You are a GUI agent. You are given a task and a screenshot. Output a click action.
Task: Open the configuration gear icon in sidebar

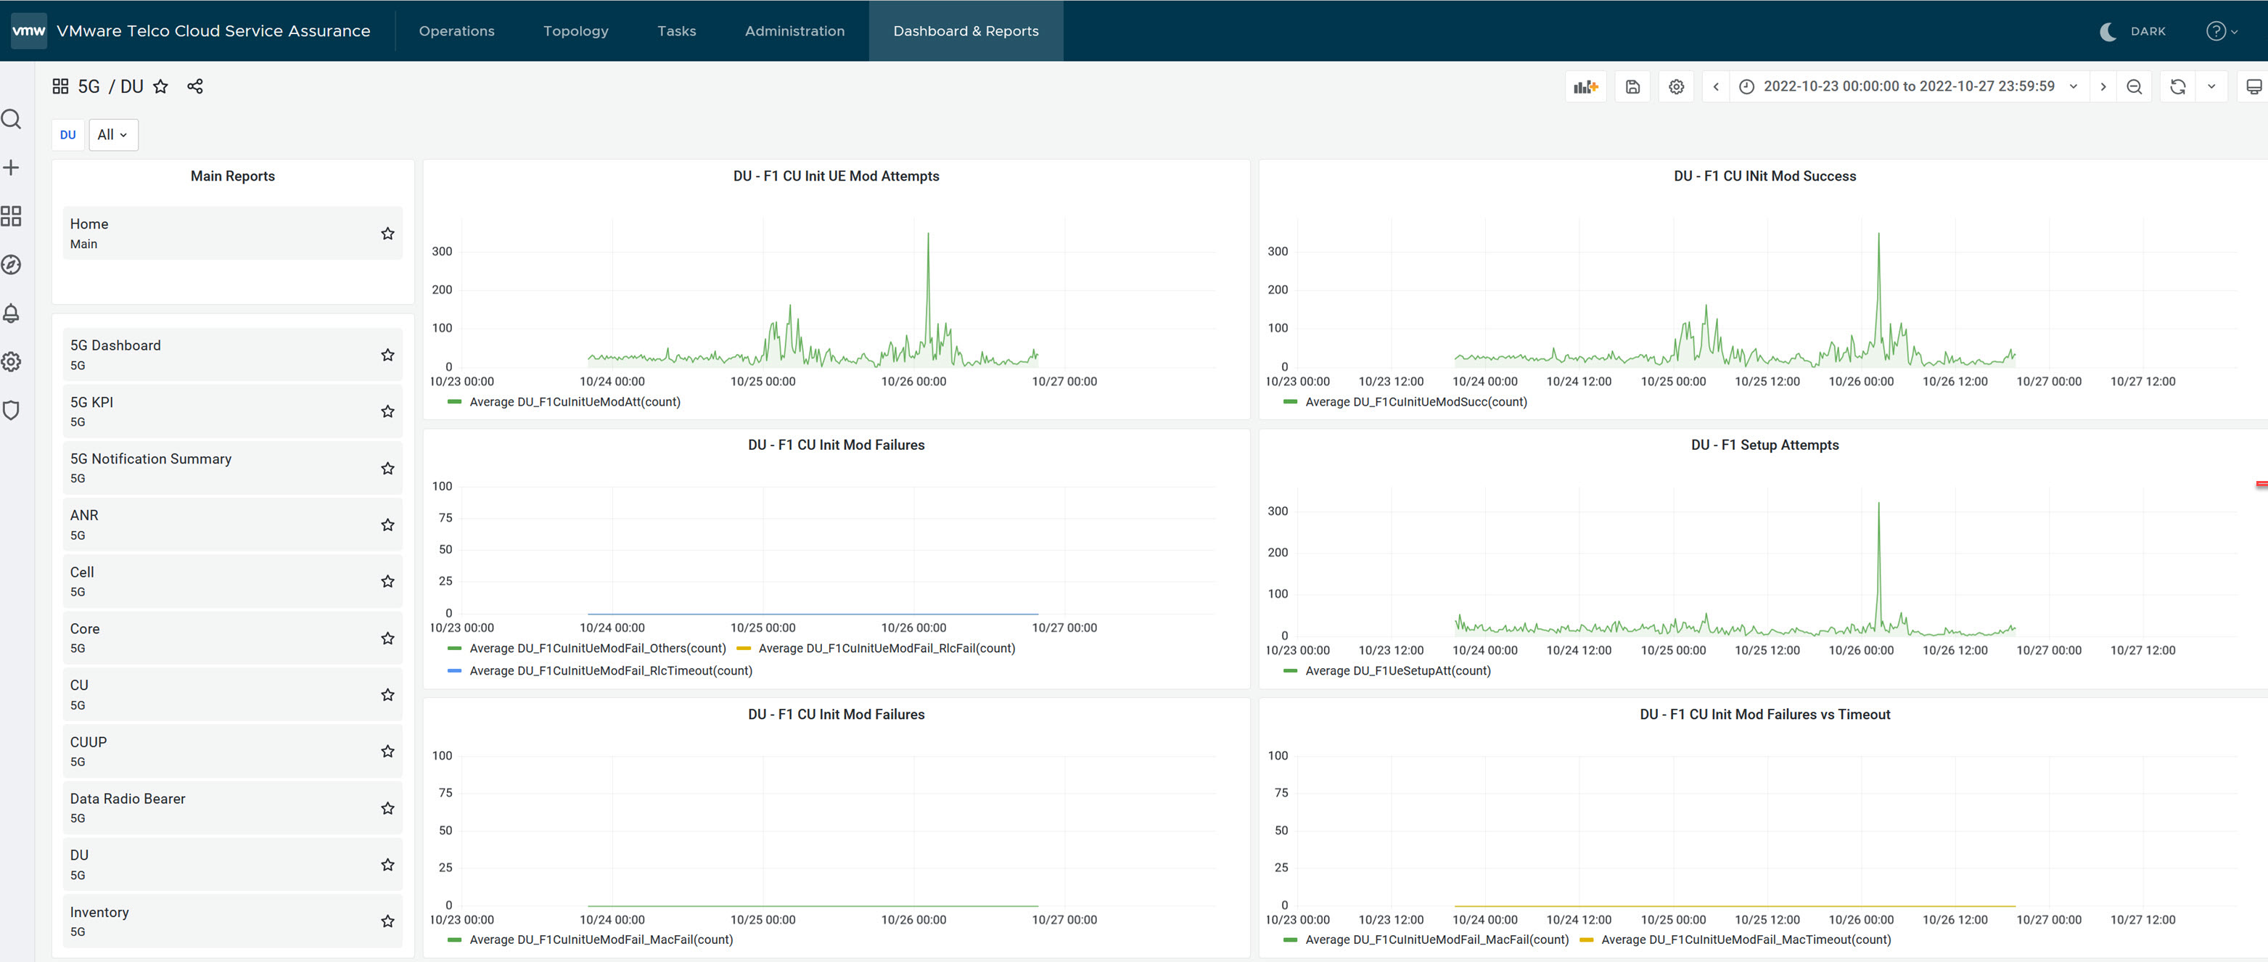click(12, 362)
